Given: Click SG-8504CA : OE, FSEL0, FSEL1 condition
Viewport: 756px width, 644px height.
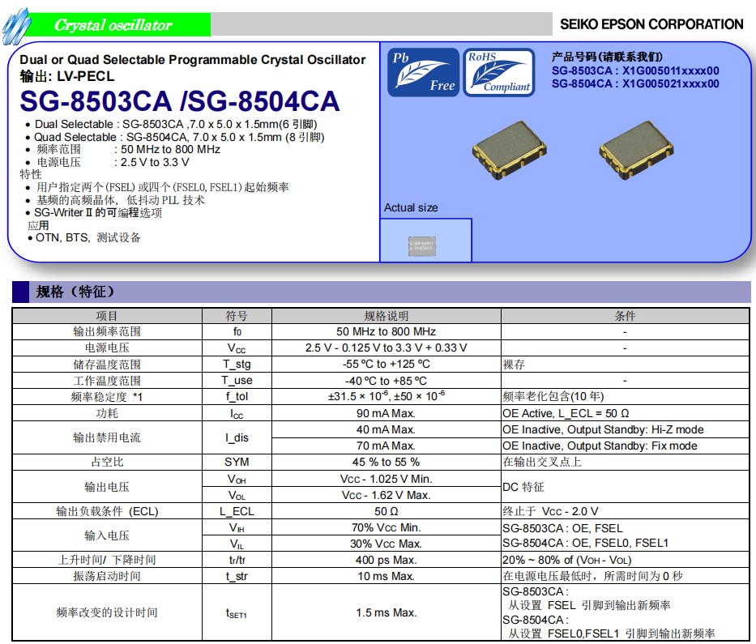Looking at the screenshot, I should pyautogui.click(x=585, y=544).
